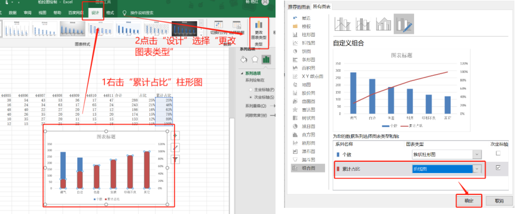Collapse the 系列选项 section triangle

pyautogui.click(x=242, y=73)
